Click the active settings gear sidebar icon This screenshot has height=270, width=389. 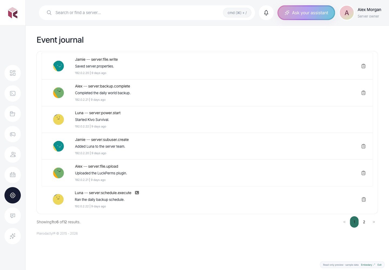(13, 195)
